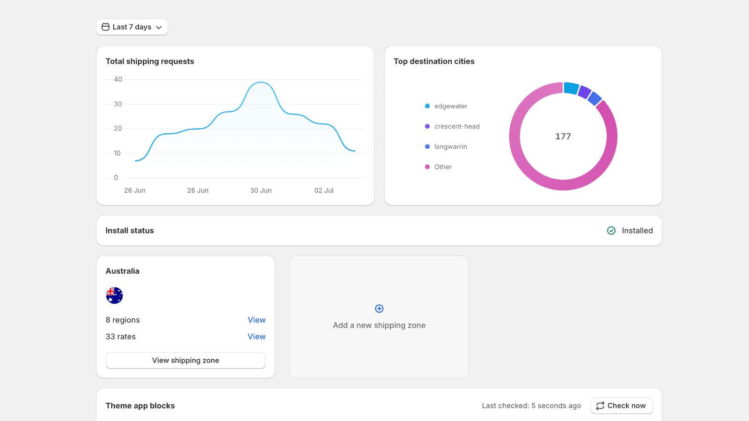Click the refresh icon in Check now

(600, 406)
